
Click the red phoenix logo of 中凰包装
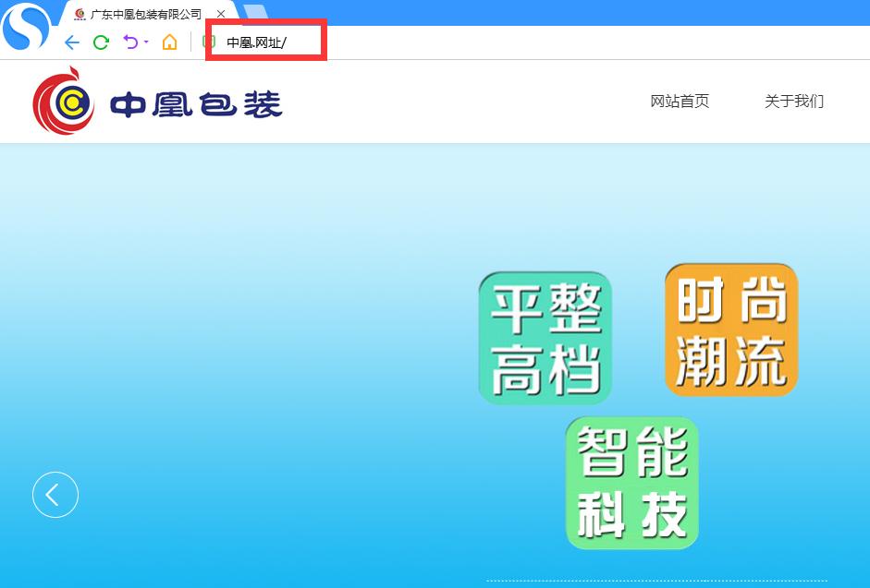[63, 102]
